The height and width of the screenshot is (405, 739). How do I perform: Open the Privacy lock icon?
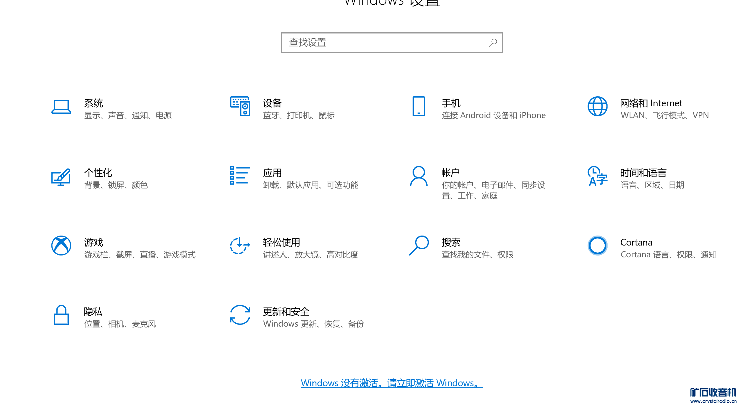click(61, 315)
